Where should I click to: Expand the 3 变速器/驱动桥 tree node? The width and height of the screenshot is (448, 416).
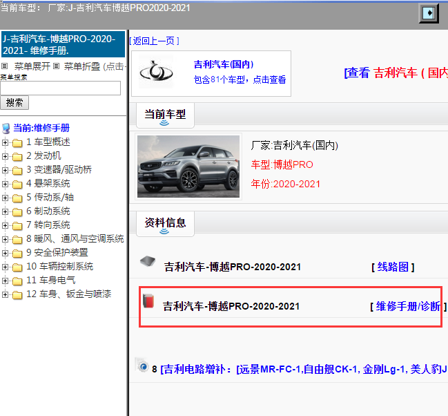click(5, 170)
